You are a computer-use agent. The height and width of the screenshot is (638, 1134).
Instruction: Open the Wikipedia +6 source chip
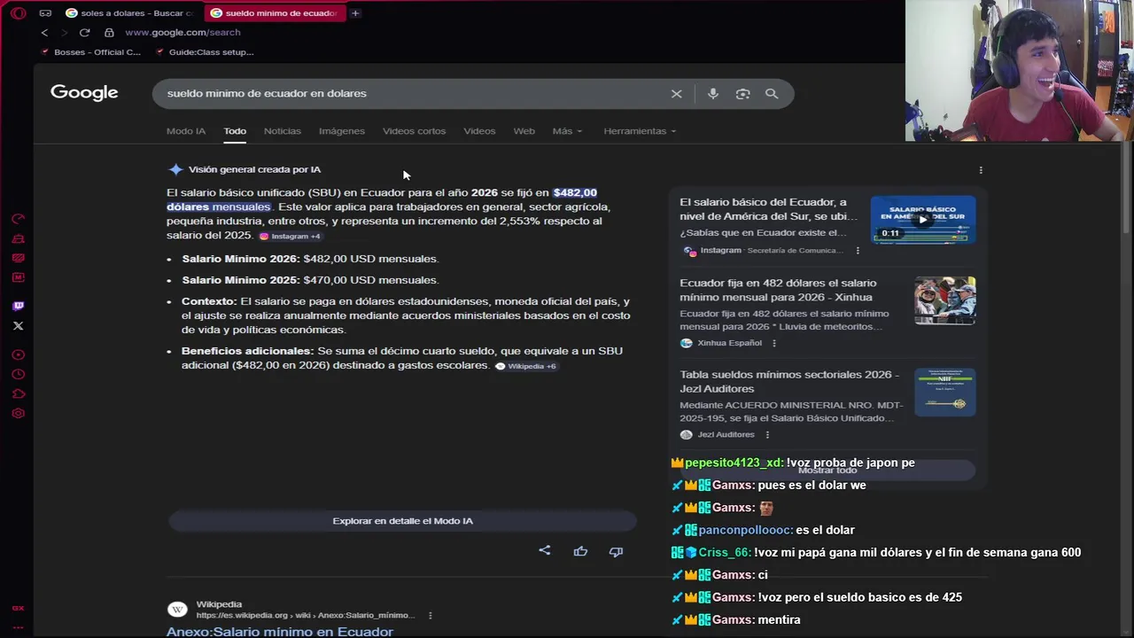(526, 366)
